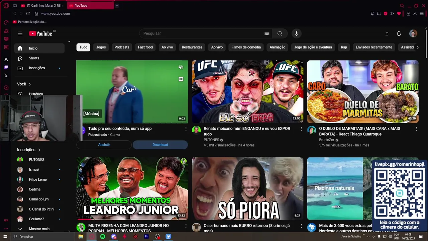Go to Início in the sidebar

pos(39,48)
